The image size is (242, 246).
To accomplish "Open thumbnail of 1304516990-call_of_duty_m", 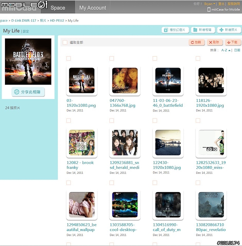I will coord(168,205).
